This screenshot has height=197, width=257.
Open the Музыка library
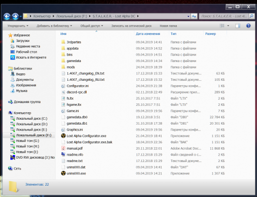22,91
